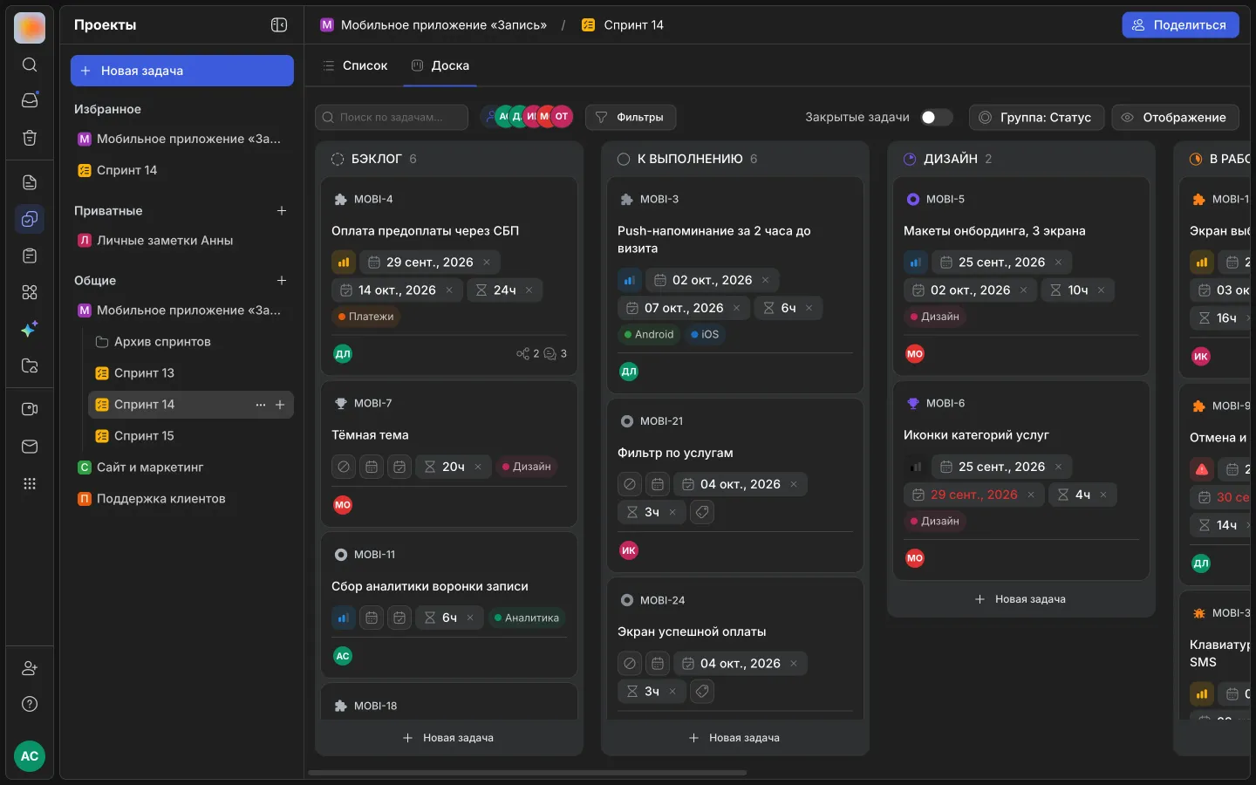Click the Поделиться button
Image resolution: width=1256 pixels, height=785 pixels.
(x=1179, y=25)
